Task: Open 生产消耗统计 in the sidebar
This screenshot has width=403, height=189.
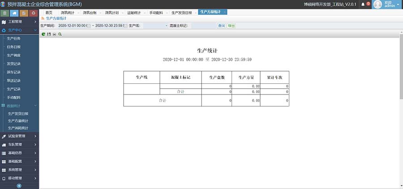Action: (18, 128)
